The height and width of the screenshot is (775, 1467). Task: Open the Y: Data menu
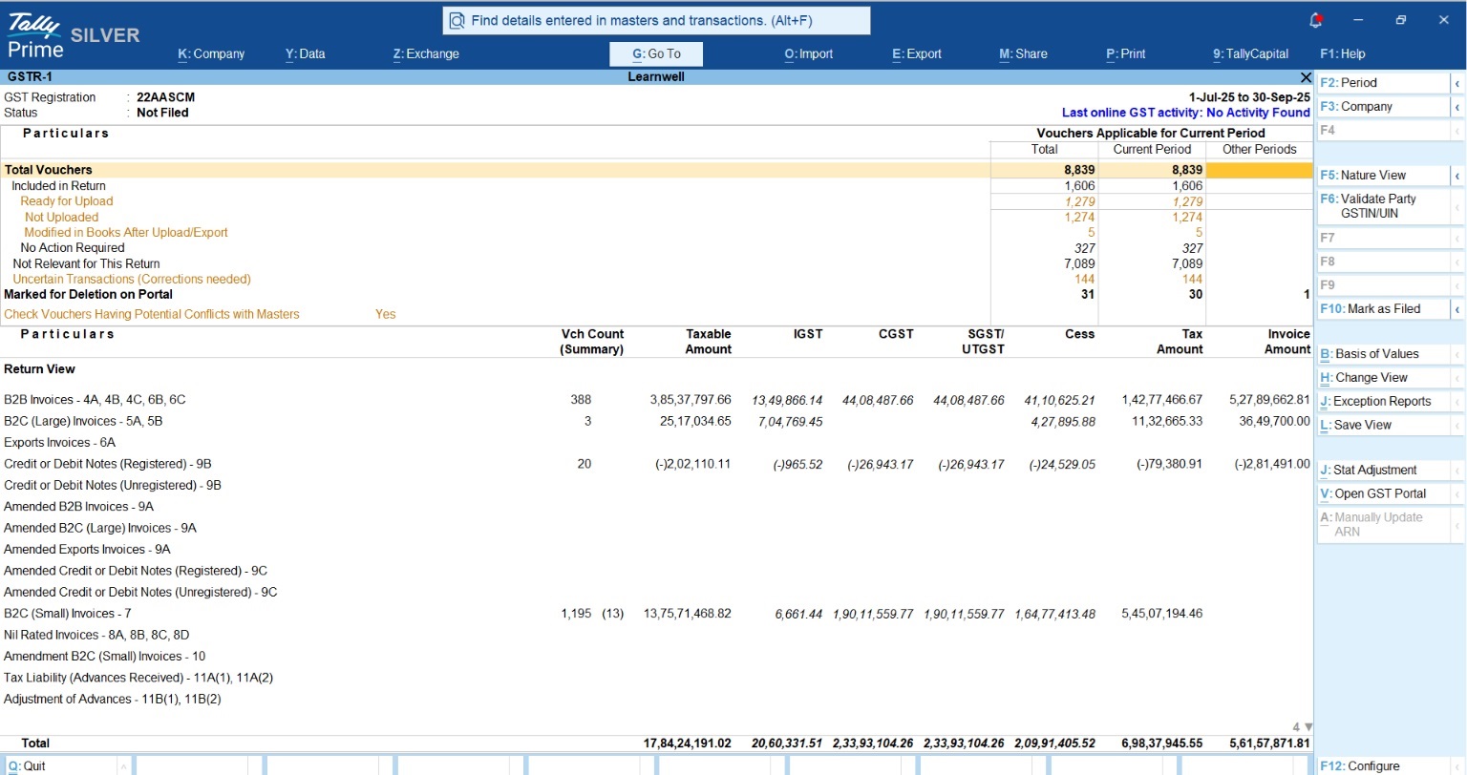pos(305,53)
